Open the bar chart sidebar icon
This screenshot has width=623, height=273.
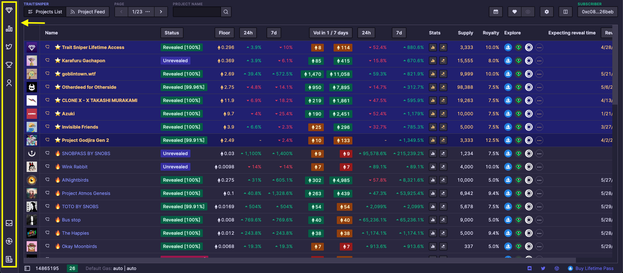(x=9, y=28)
